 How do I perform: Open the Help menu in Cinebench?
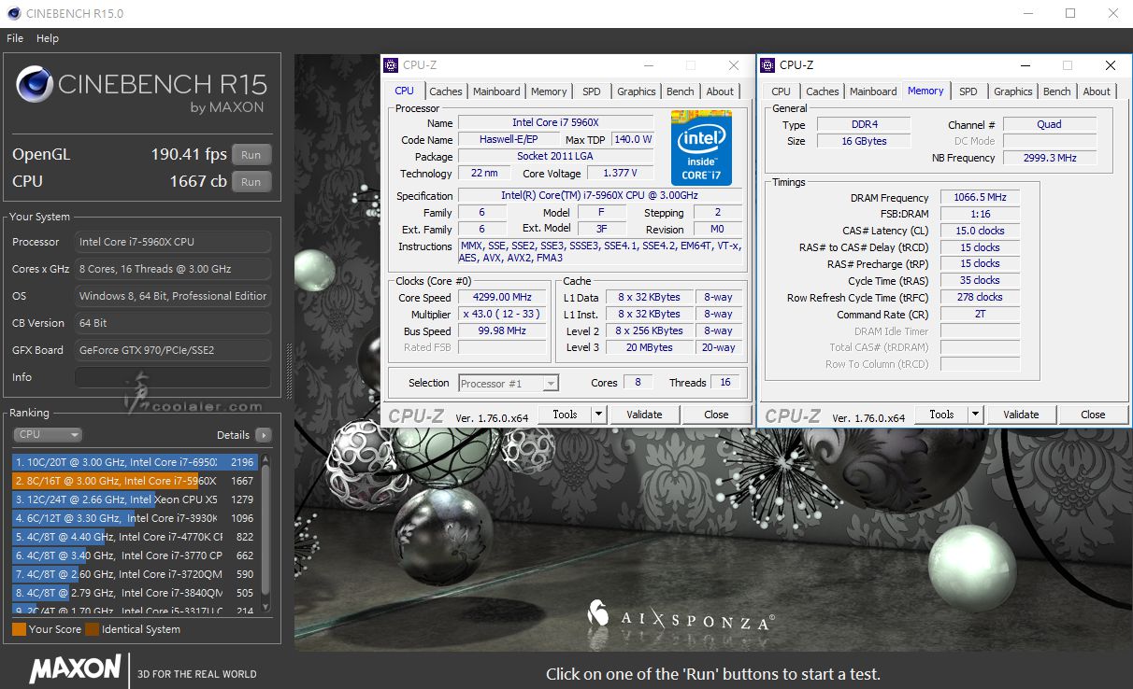48,38
